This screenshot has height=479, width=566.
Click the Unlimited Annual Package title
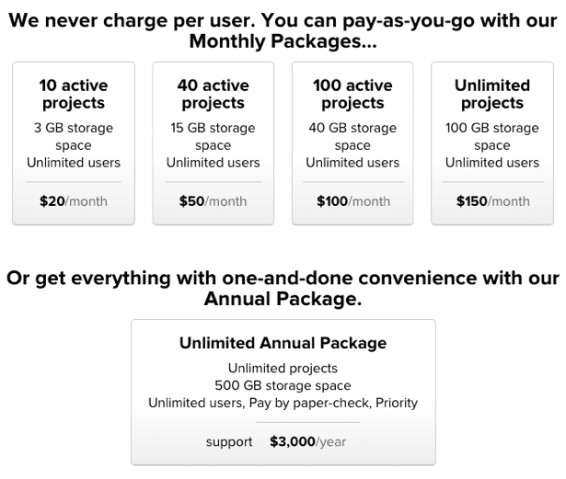coord(283,344)
